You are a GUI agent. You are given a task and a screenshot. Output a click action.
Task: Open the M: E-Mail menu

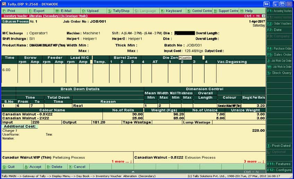coord(68,11)
